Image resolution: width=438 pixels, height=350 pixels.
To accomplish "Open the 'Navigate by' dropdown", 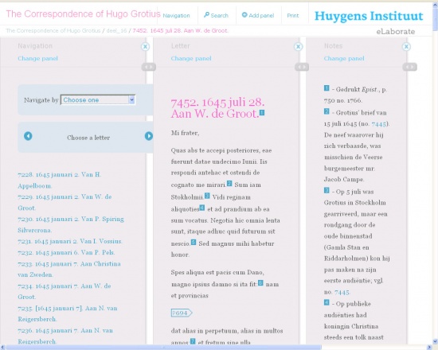I will coord(98,99).
